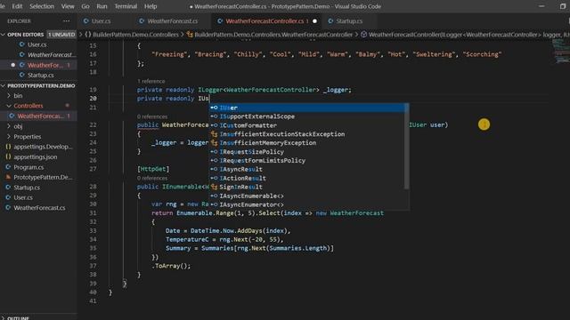
Task: Click the unsaved dot on WeatherForecastController.cs tab
Action: 314,21
